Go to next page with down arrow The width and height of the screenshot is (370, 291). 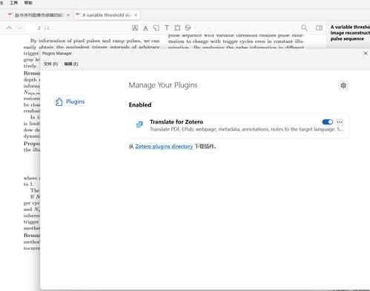click(20, 28)
